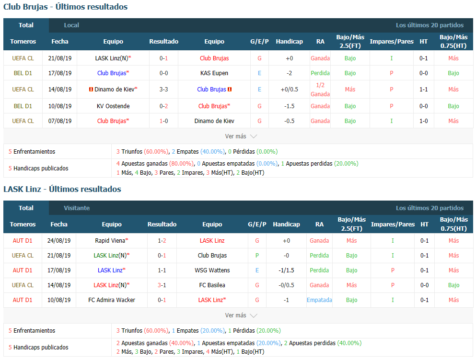Click UEFA CL tournament on 07/08/19 row
This screenshot has width=476, height=359.
(x=23, y=121)
